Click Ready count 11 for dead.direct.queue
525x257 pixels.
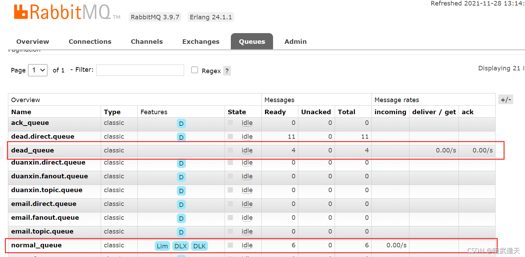(291, 137)
